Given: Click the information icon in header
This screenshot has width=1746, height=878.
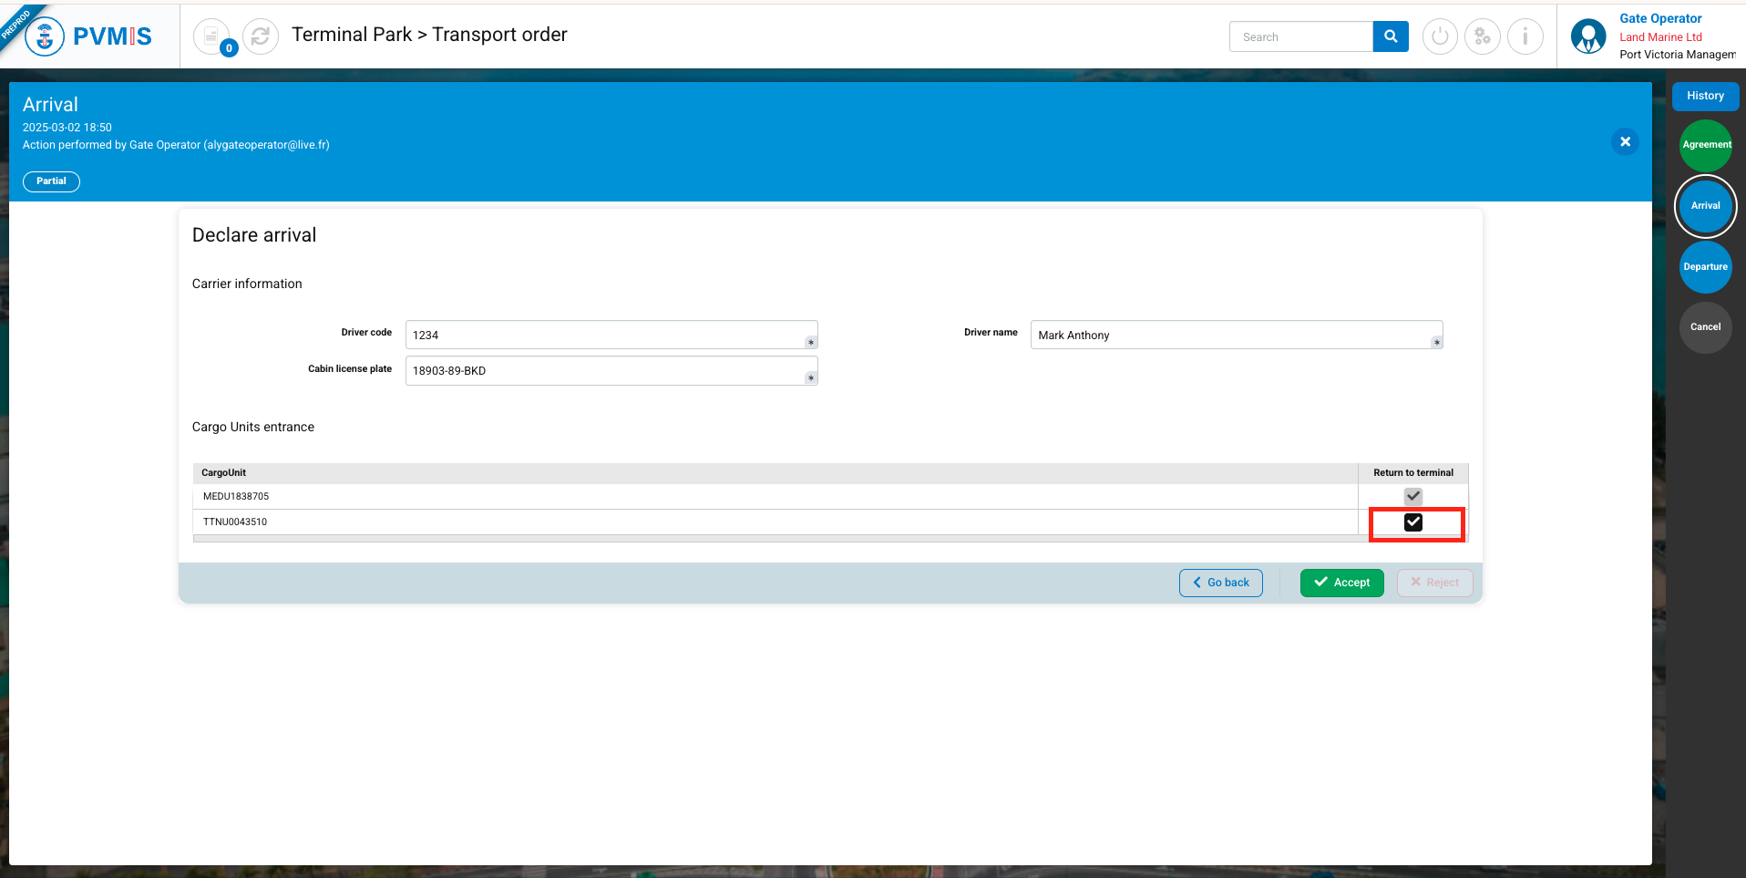Looking at the screenshot, I should point(1525,36).
